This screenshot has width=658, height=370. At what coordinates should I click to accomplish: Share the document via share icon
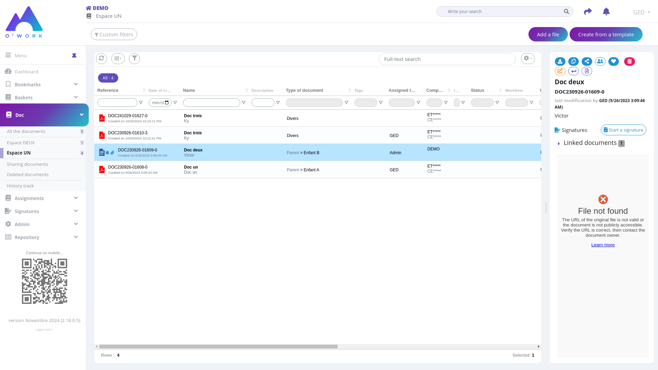click(587, 62)
